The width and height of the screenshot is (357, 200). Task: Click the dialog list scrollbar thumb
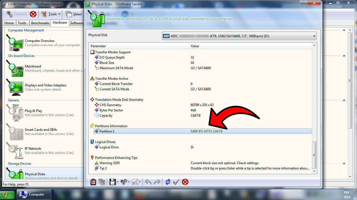[314, 155]
